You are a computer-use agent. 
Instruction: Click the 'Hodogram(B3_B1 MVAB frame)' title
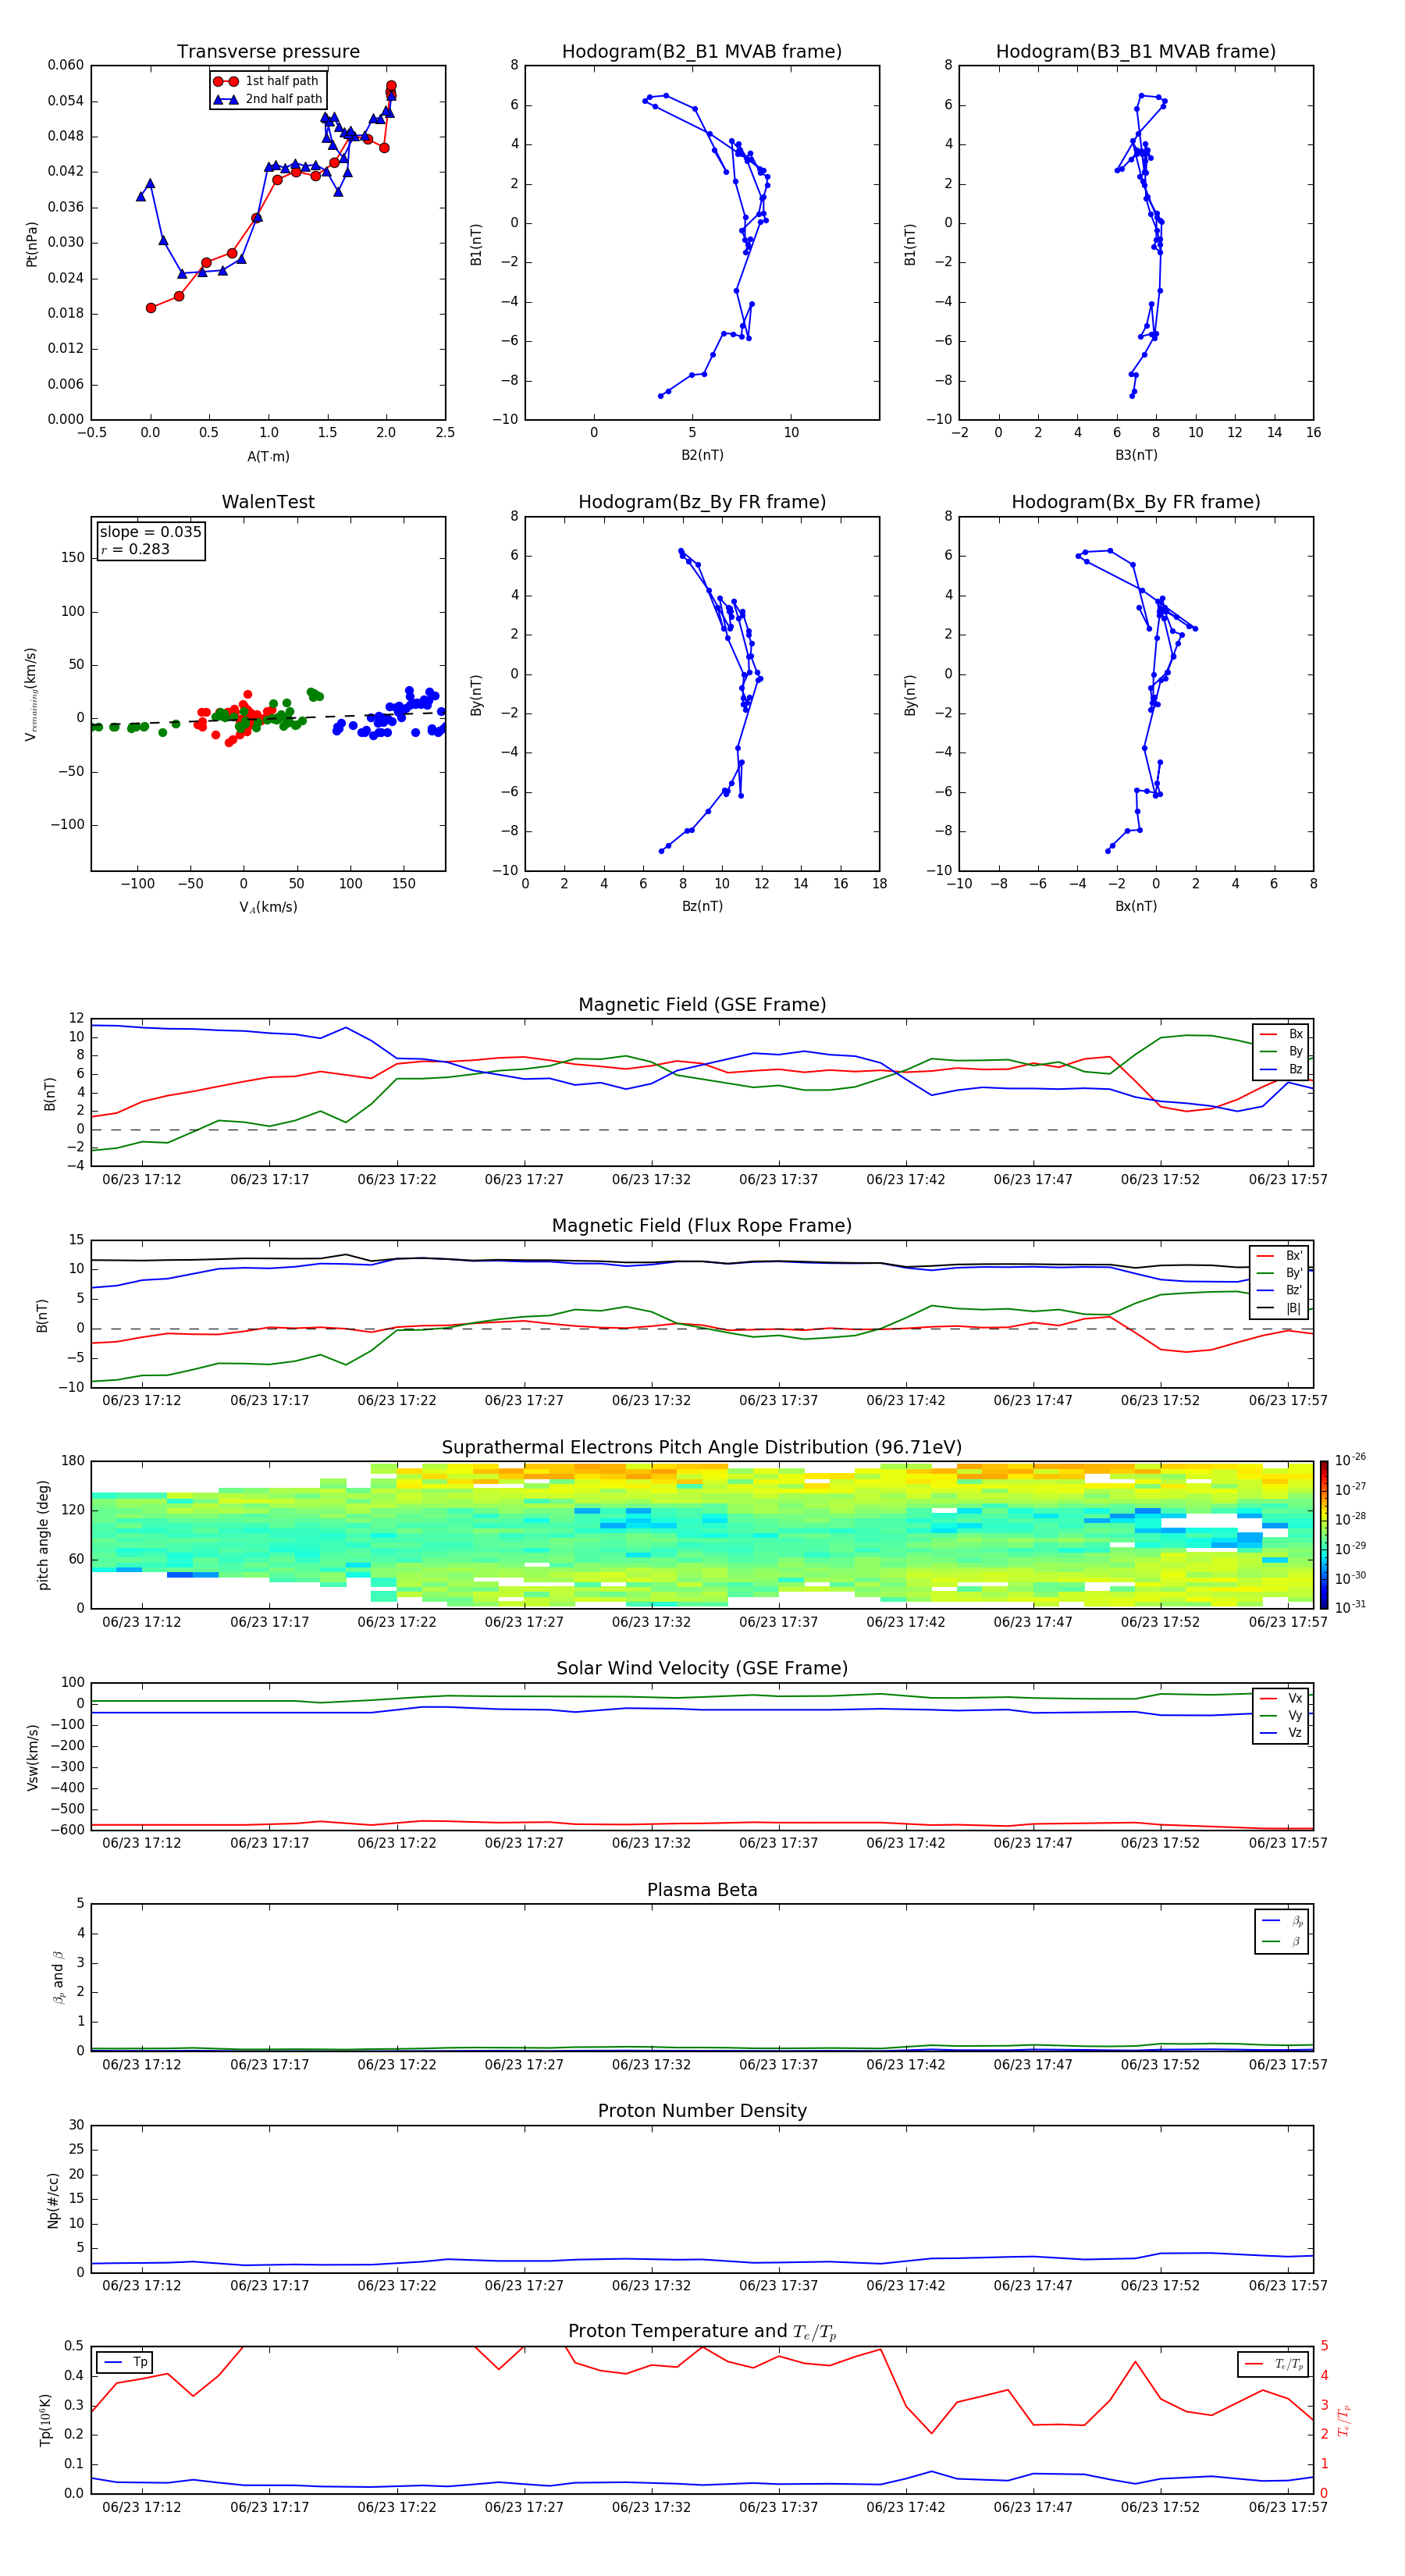tap(1136, 52)
